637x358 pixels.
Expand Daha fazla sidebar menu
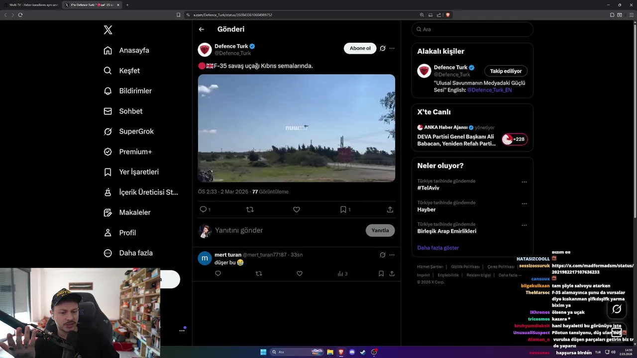(128, 253)
